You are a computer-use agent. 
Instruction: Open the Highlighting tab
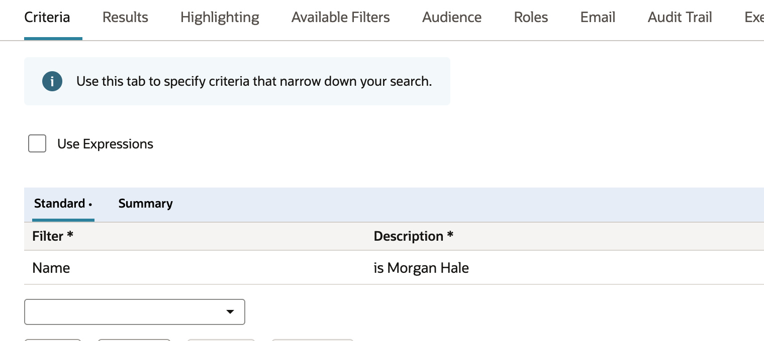[220, 18]
